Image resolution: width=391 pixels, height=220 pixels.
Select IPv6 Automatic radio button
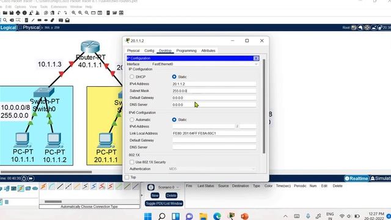132,120
